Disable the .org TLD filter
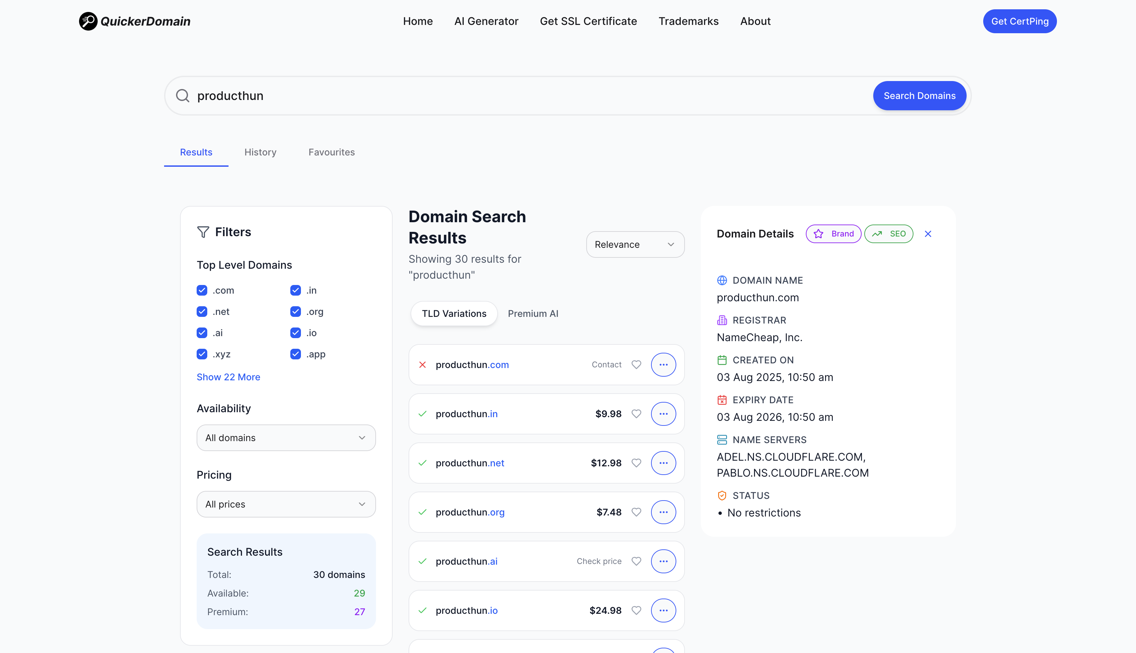Viewport: 1136px width, 653px height. 295,311
